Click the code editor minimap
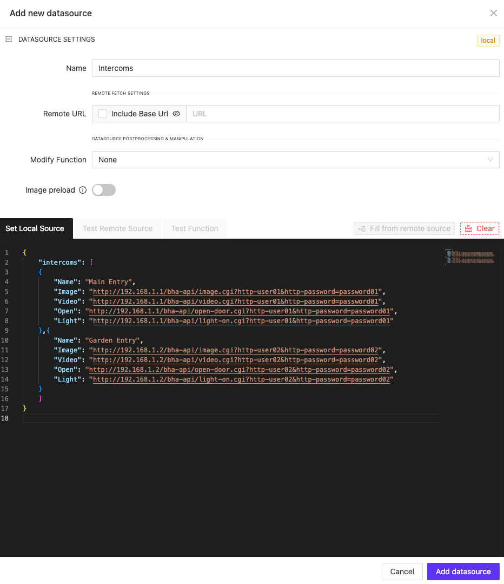 [x=468, y=258]
